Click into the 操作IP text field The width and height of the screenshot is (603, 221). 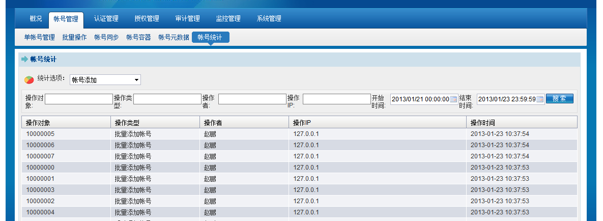(x=336, y=99)
